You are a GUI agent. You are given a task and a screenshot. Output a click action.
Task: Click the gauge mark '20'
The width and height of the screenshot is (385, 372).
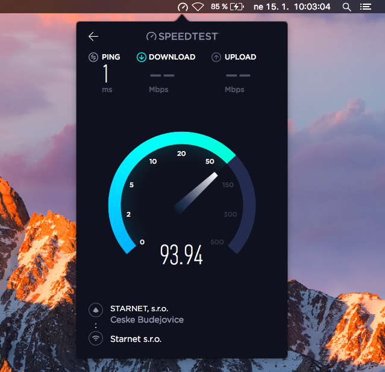181,153
